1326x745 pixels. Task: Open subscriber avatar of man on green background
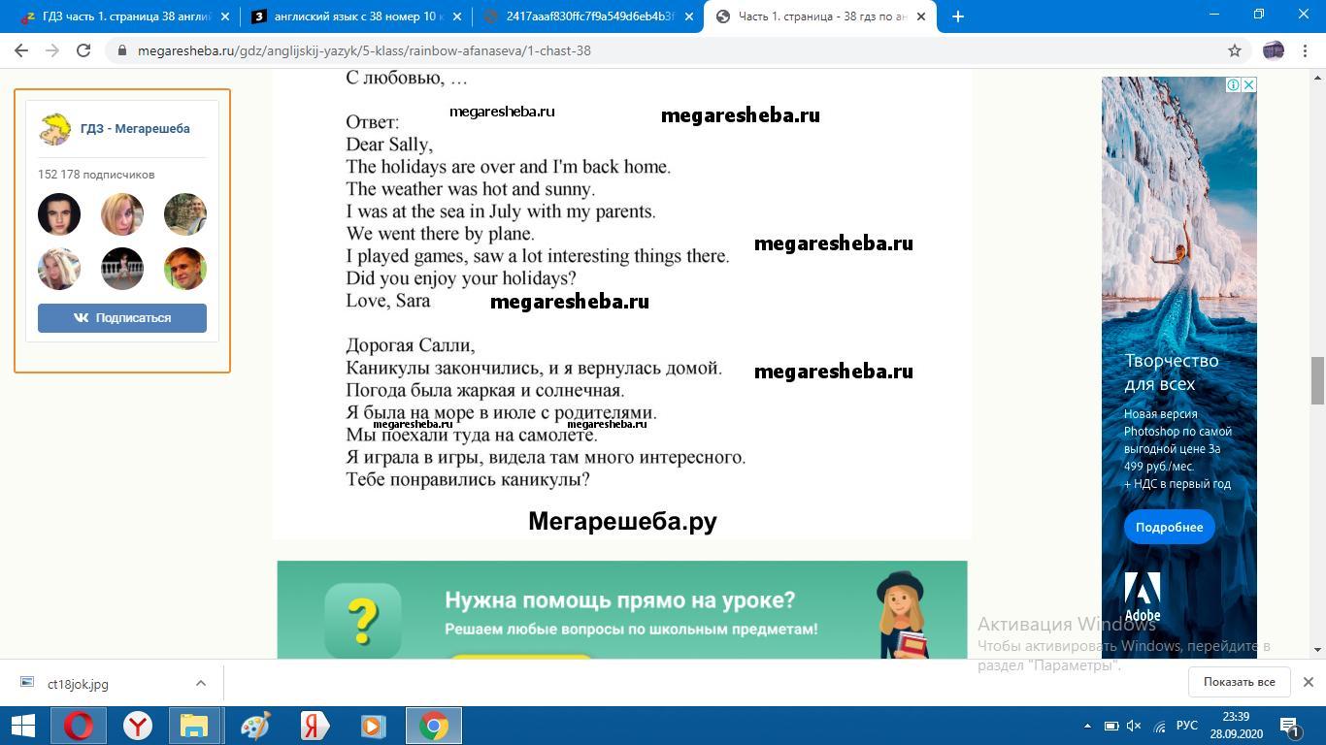185,269
